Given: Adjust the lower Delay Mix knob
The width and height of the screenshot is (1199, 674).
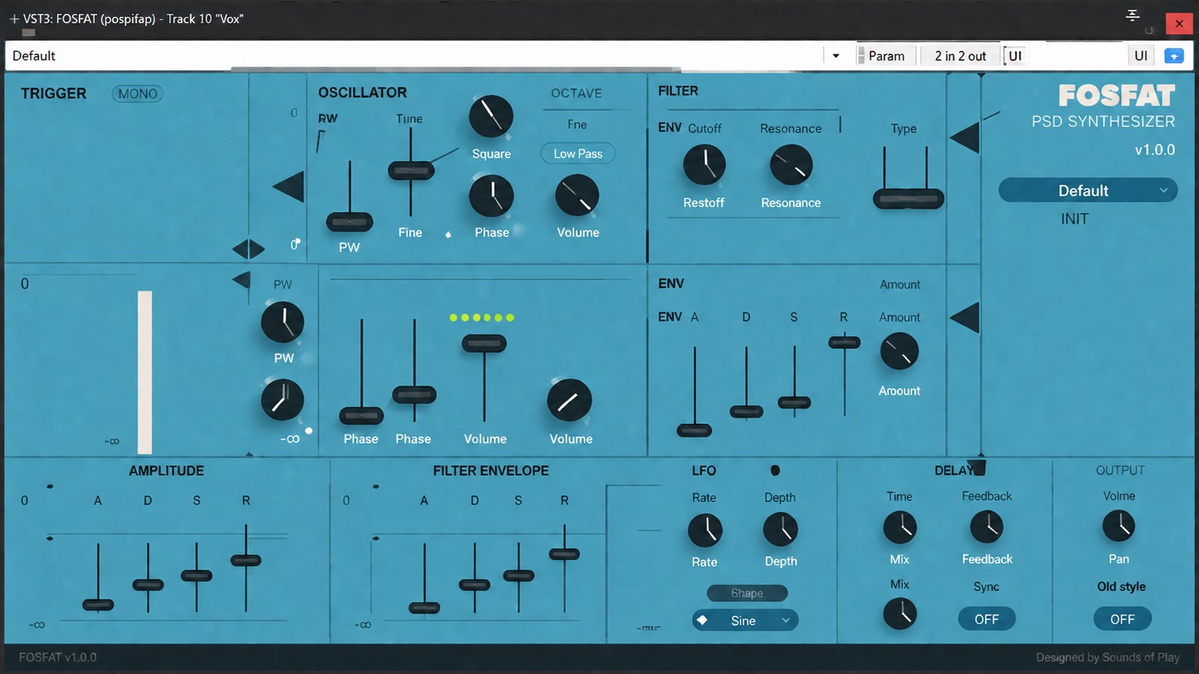Looking at the screenshot, I should click(900, 614).
